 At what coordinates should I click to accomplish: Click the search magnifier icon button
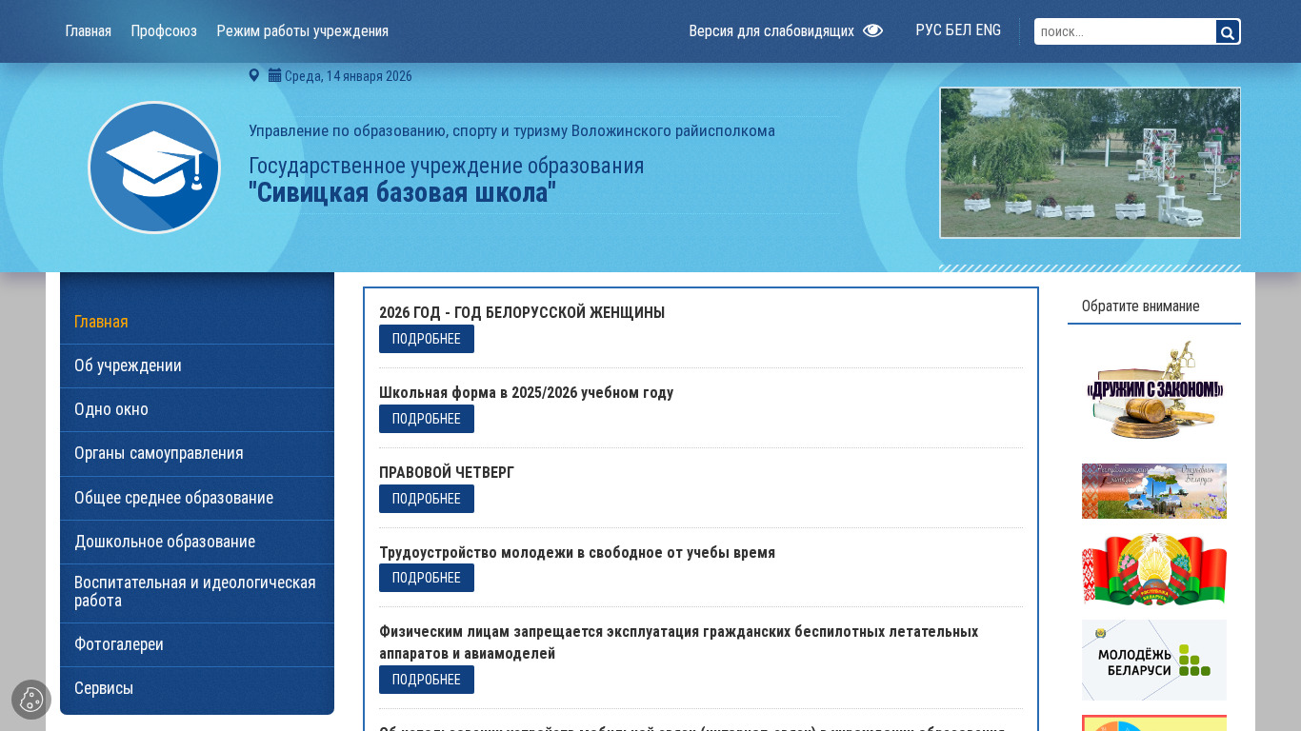point(1228,31)
